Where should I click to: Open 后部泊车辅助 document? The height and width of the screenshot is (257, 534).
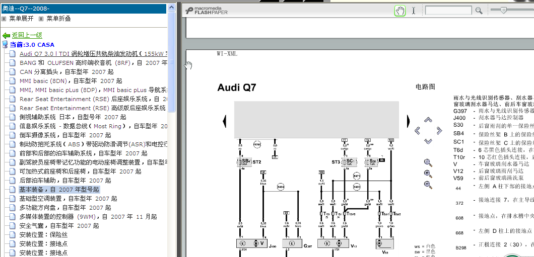point(65,181)
